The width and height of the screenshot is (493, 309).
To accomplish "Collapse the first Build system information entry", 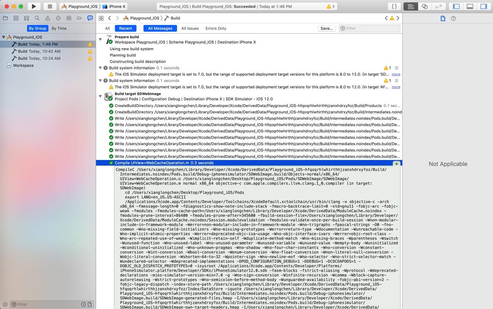I will [100, 68].
